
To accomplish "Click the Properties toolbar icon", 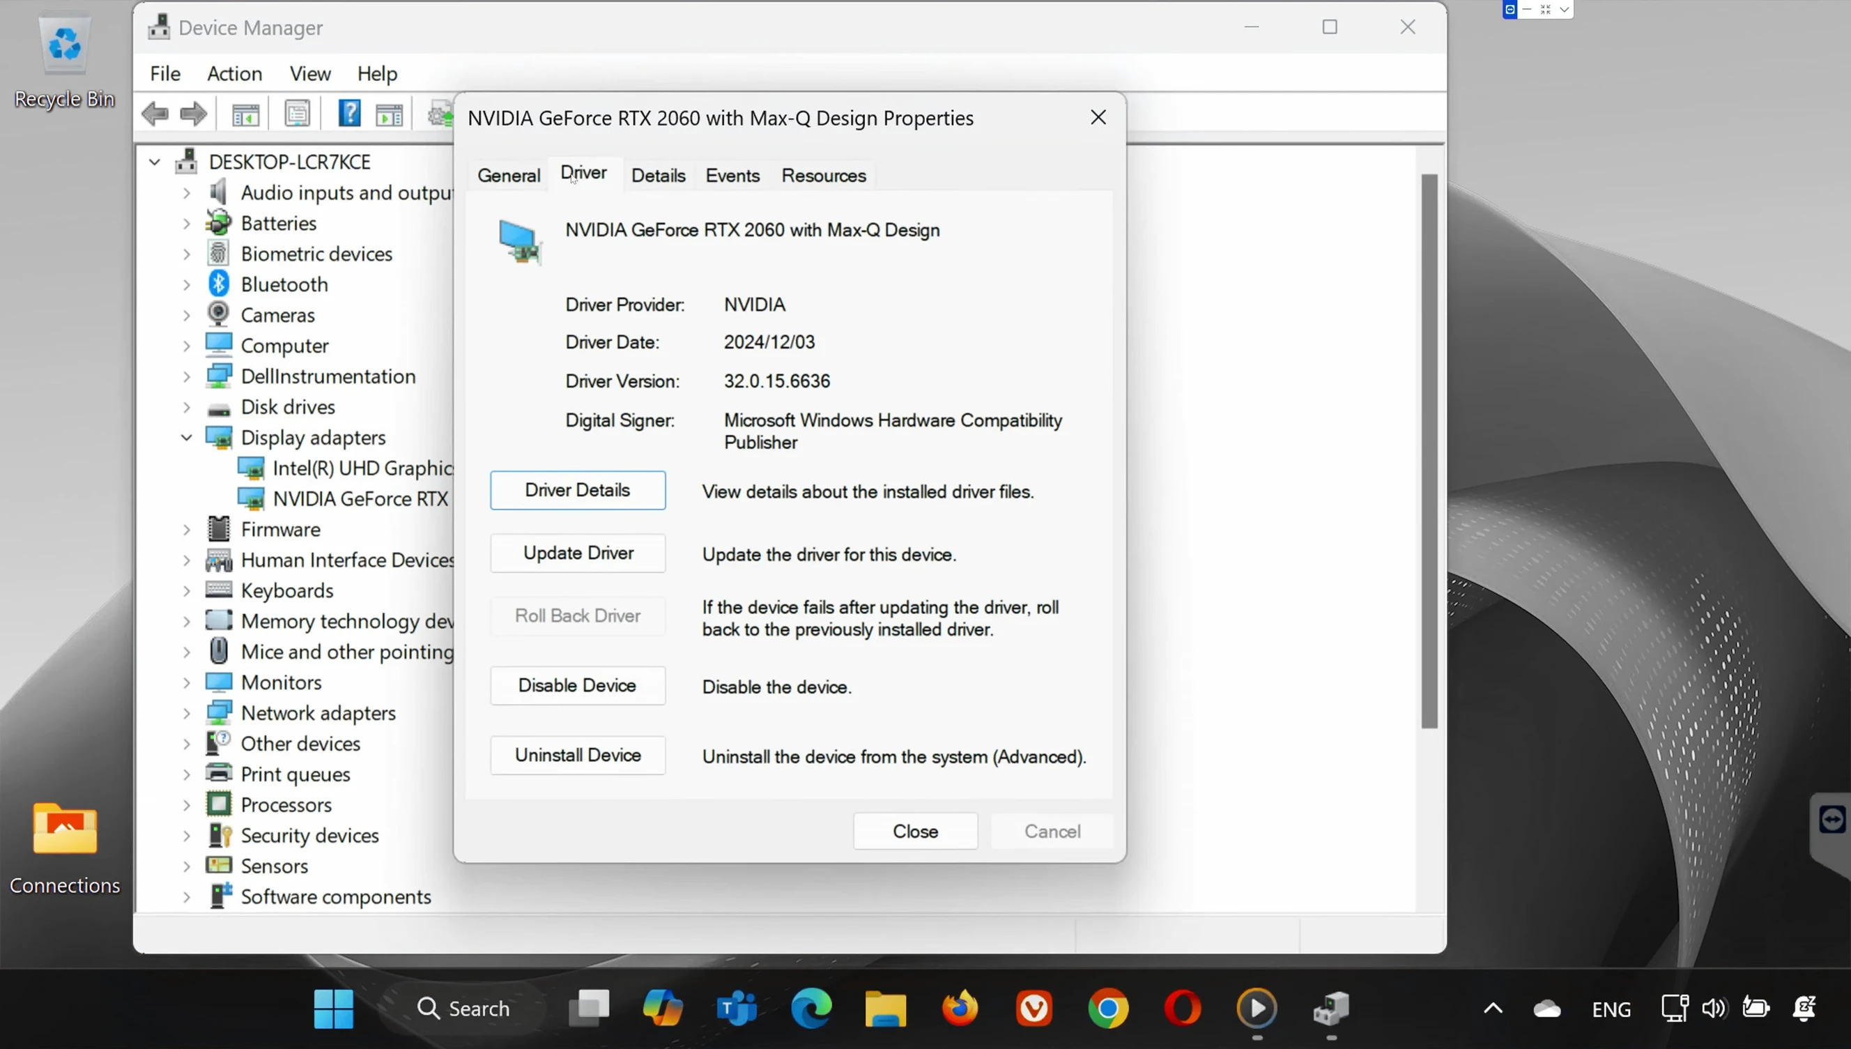I will (x=297, y=114).
